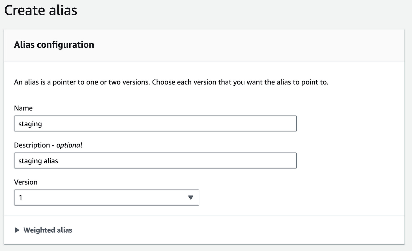
Task: Click the staging alias text in Description
Action: (x=38, y=161)
